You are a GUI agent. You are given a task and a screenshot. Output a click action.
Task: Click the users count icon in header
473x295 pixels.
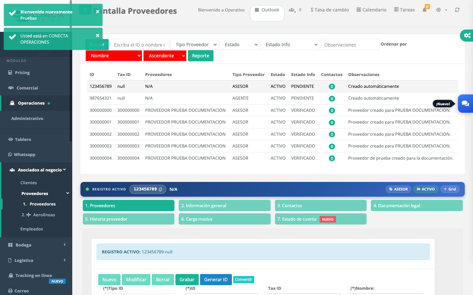point(292,10)
